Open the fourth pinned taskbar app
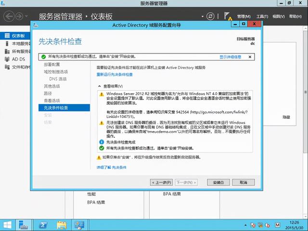Viewport: 308px width, 231px height. point(79,225)
